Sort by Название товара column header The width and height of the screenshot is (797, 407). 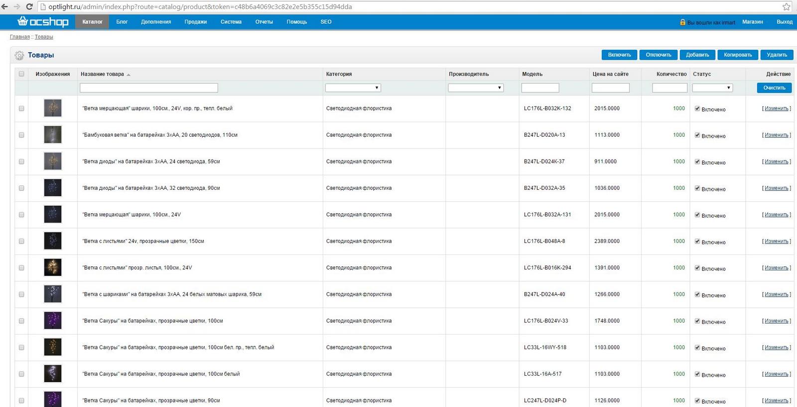(102, 74)
